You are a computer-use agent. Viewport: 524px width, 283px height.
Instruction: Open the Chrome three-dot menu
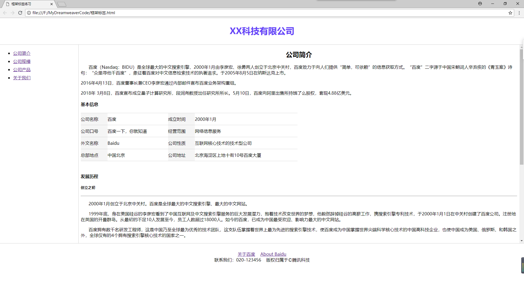[x=519, y=13]
